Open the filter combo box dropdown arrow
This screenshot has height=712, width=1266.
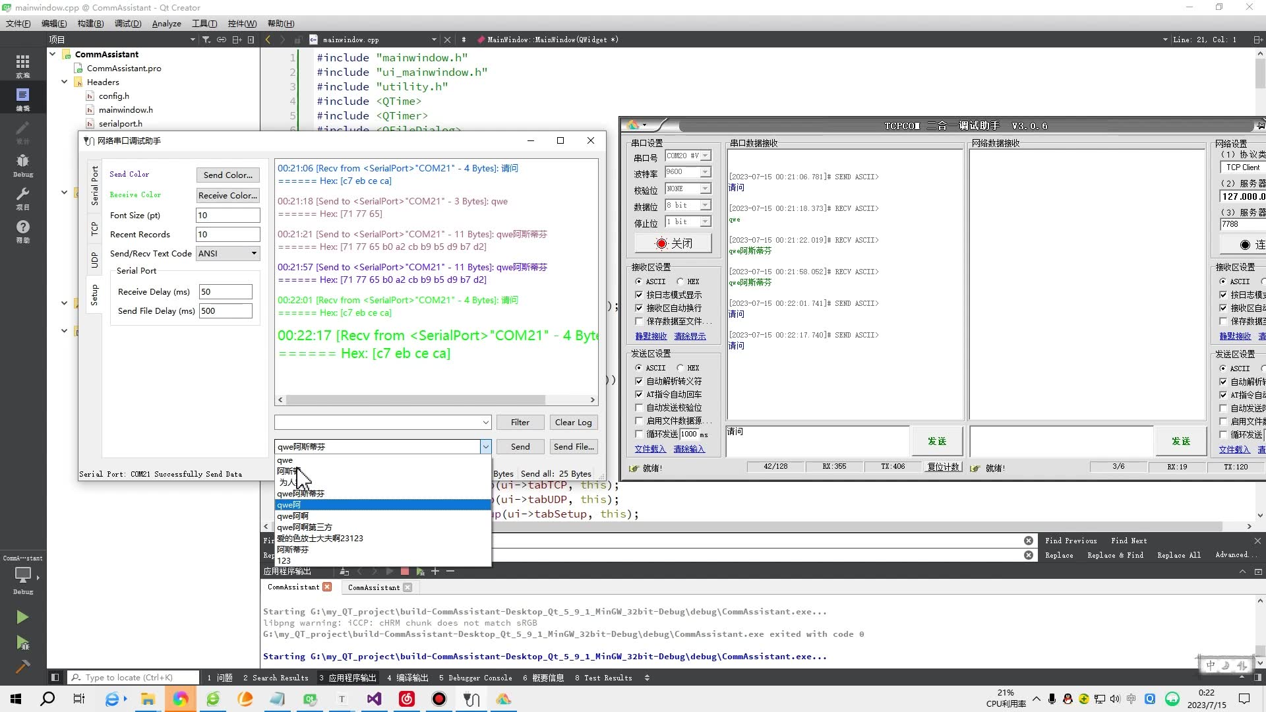[485, 422]
